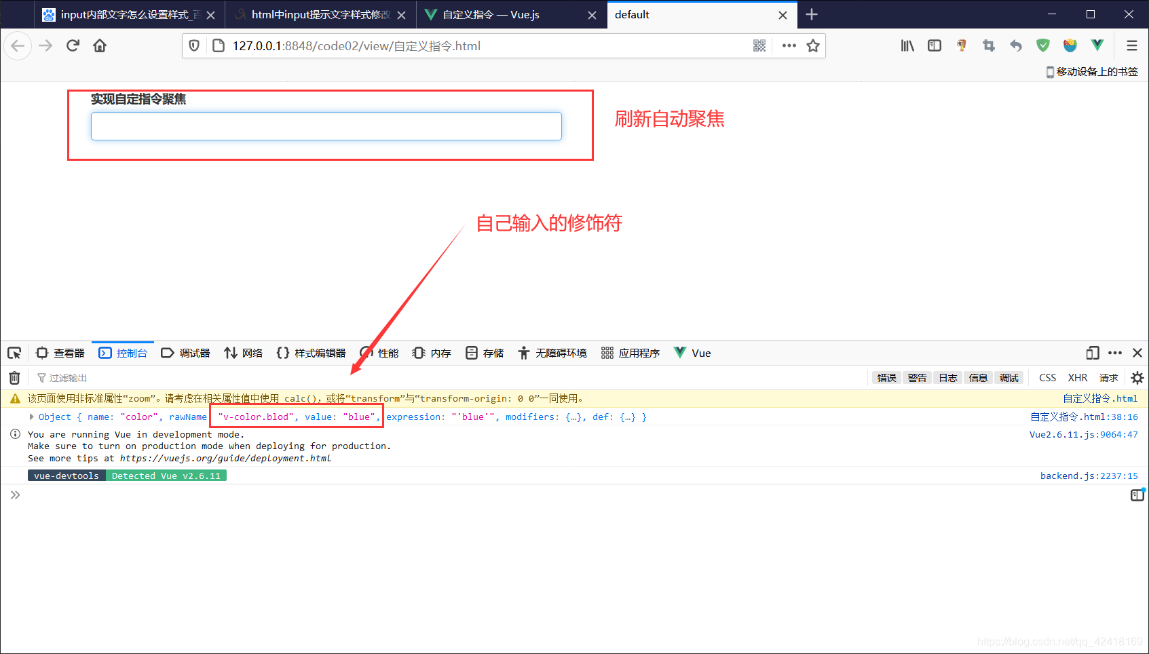Open source link 自定义指令.html:38:16
The width and height of the screenshot is (1149, 654).
pyautogui.click(x=1084, y=417)
